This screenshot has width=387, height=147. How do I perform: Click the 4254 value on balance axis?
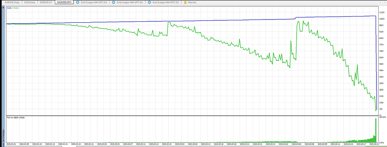[382, 77]
